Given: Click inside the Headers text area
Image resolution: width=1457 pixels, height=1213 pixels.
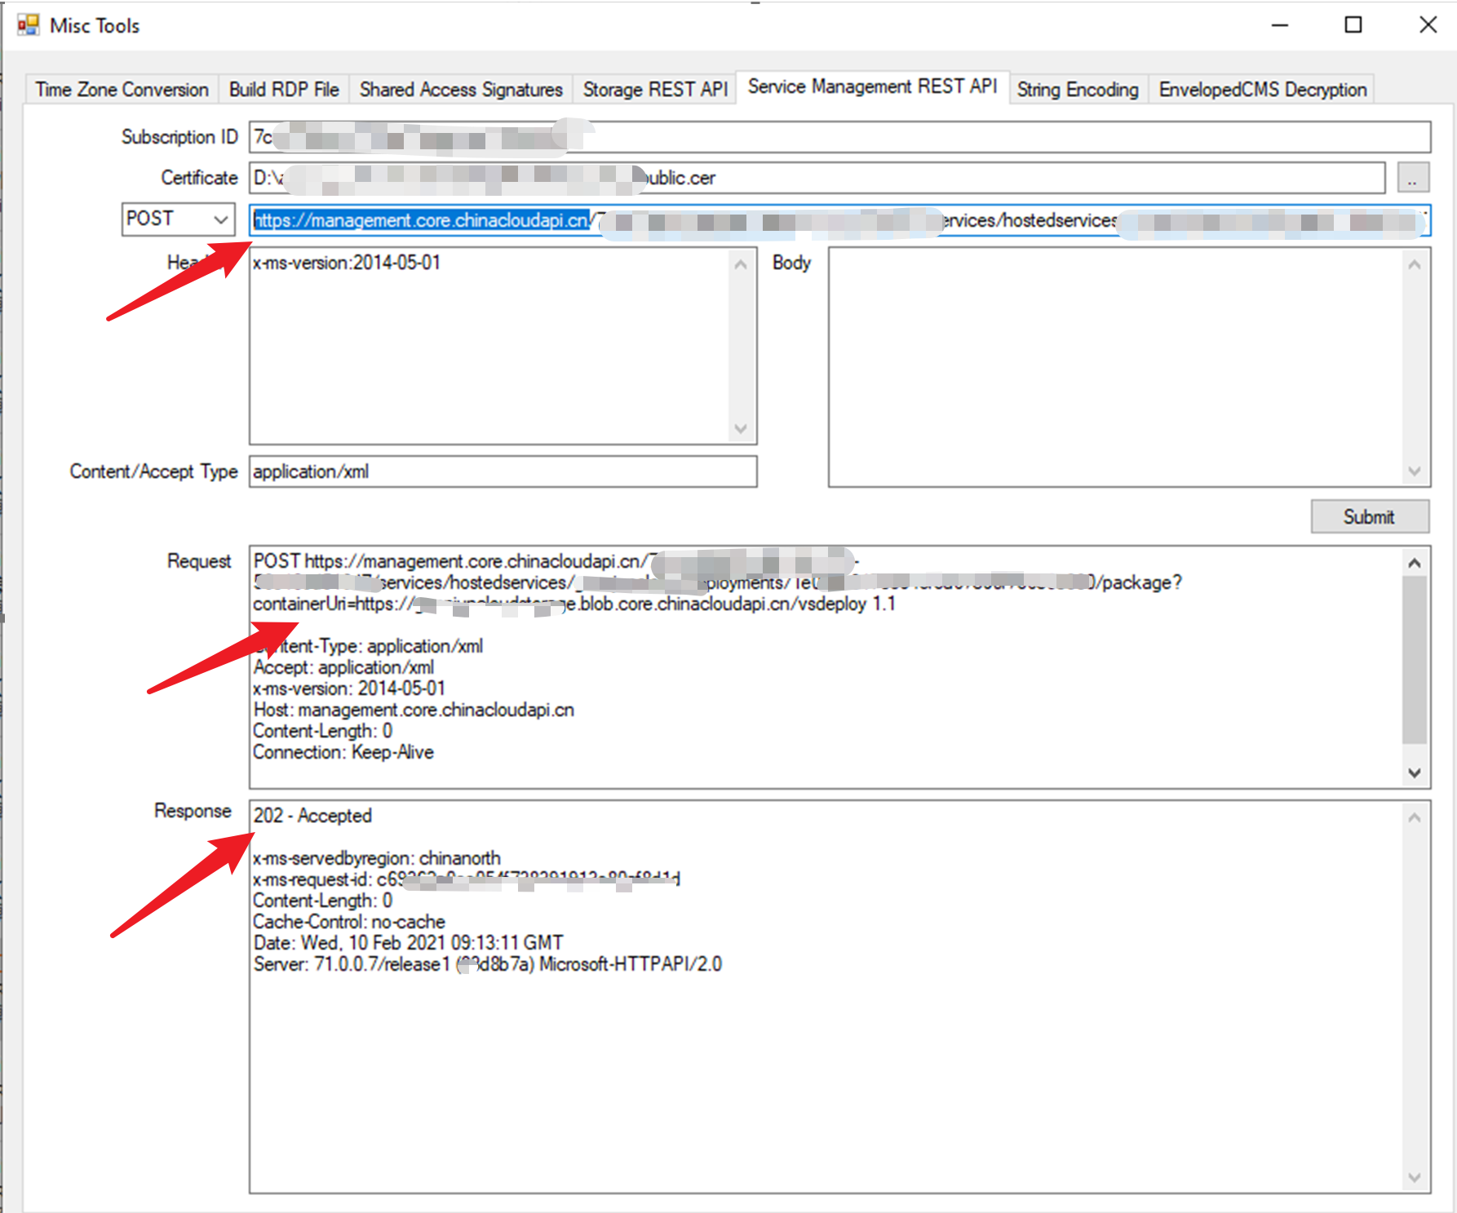Looking at the screenshot, I should tap(489, 351).
